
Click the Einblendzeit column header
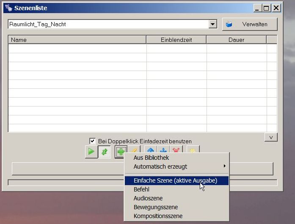click(x=176, y=40)
